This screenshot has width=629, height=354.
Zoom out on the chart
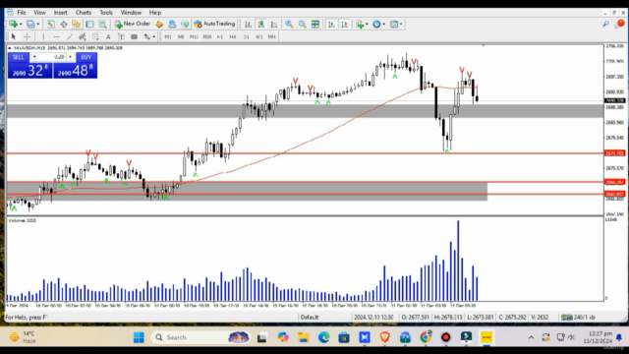coord(302,24)
